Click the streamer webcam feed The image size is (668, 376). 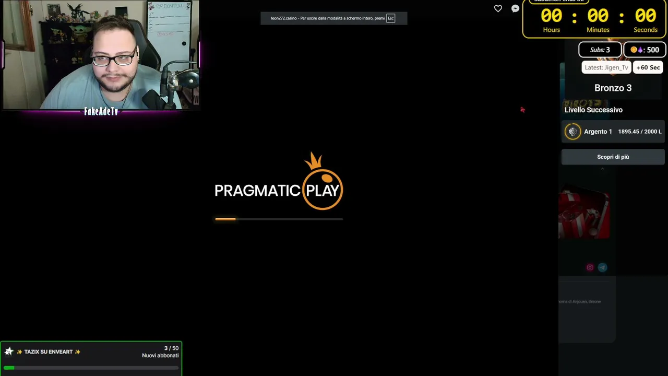coord(101,54)
